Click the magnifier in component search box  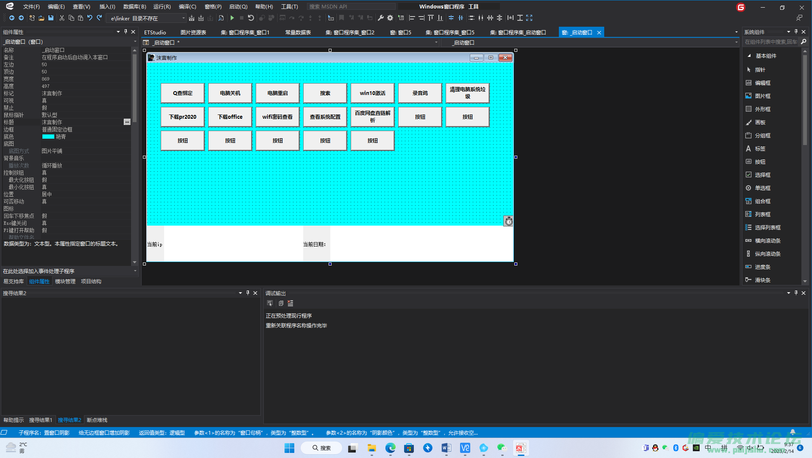coord(803,42)
